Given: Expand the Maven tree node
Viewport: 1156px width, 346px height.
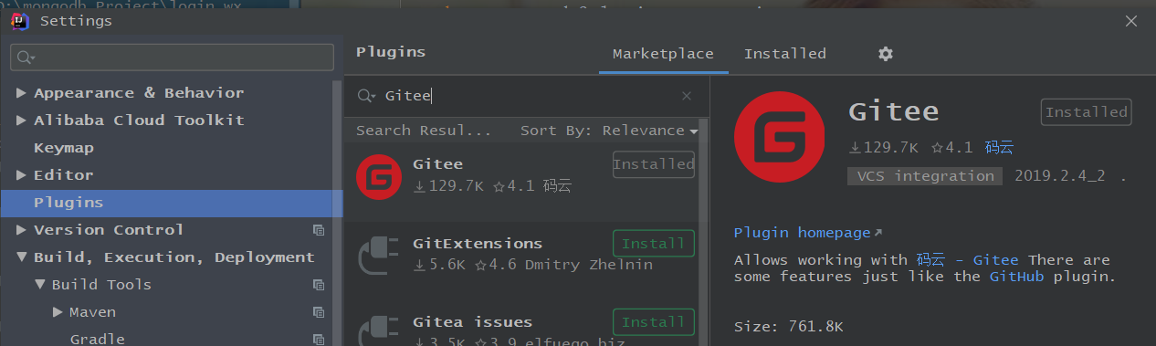Looking at the screenshot, I should (x=58, y=312).
